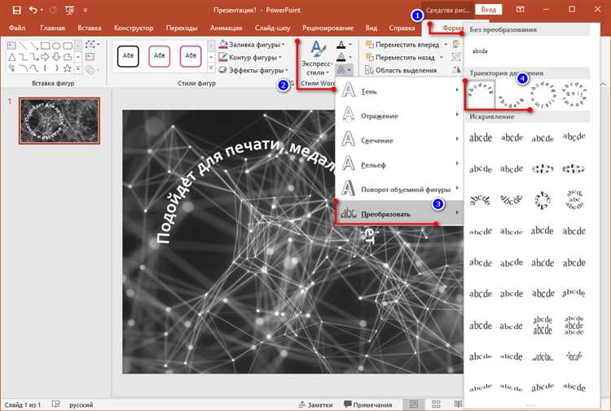Open the Файл tab
This screenshot has width=611, height=411.
[17, 28]
